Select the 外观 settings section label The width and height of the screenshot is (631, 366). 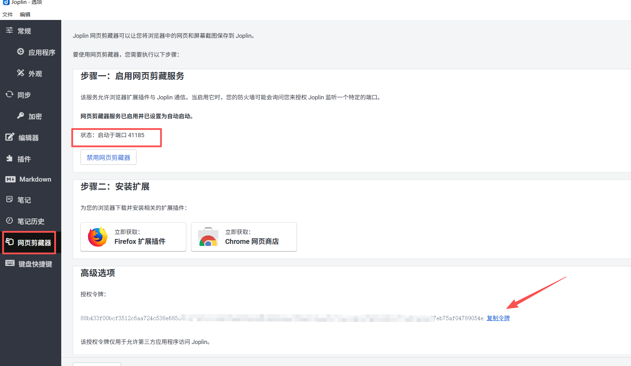pos(35,74)
